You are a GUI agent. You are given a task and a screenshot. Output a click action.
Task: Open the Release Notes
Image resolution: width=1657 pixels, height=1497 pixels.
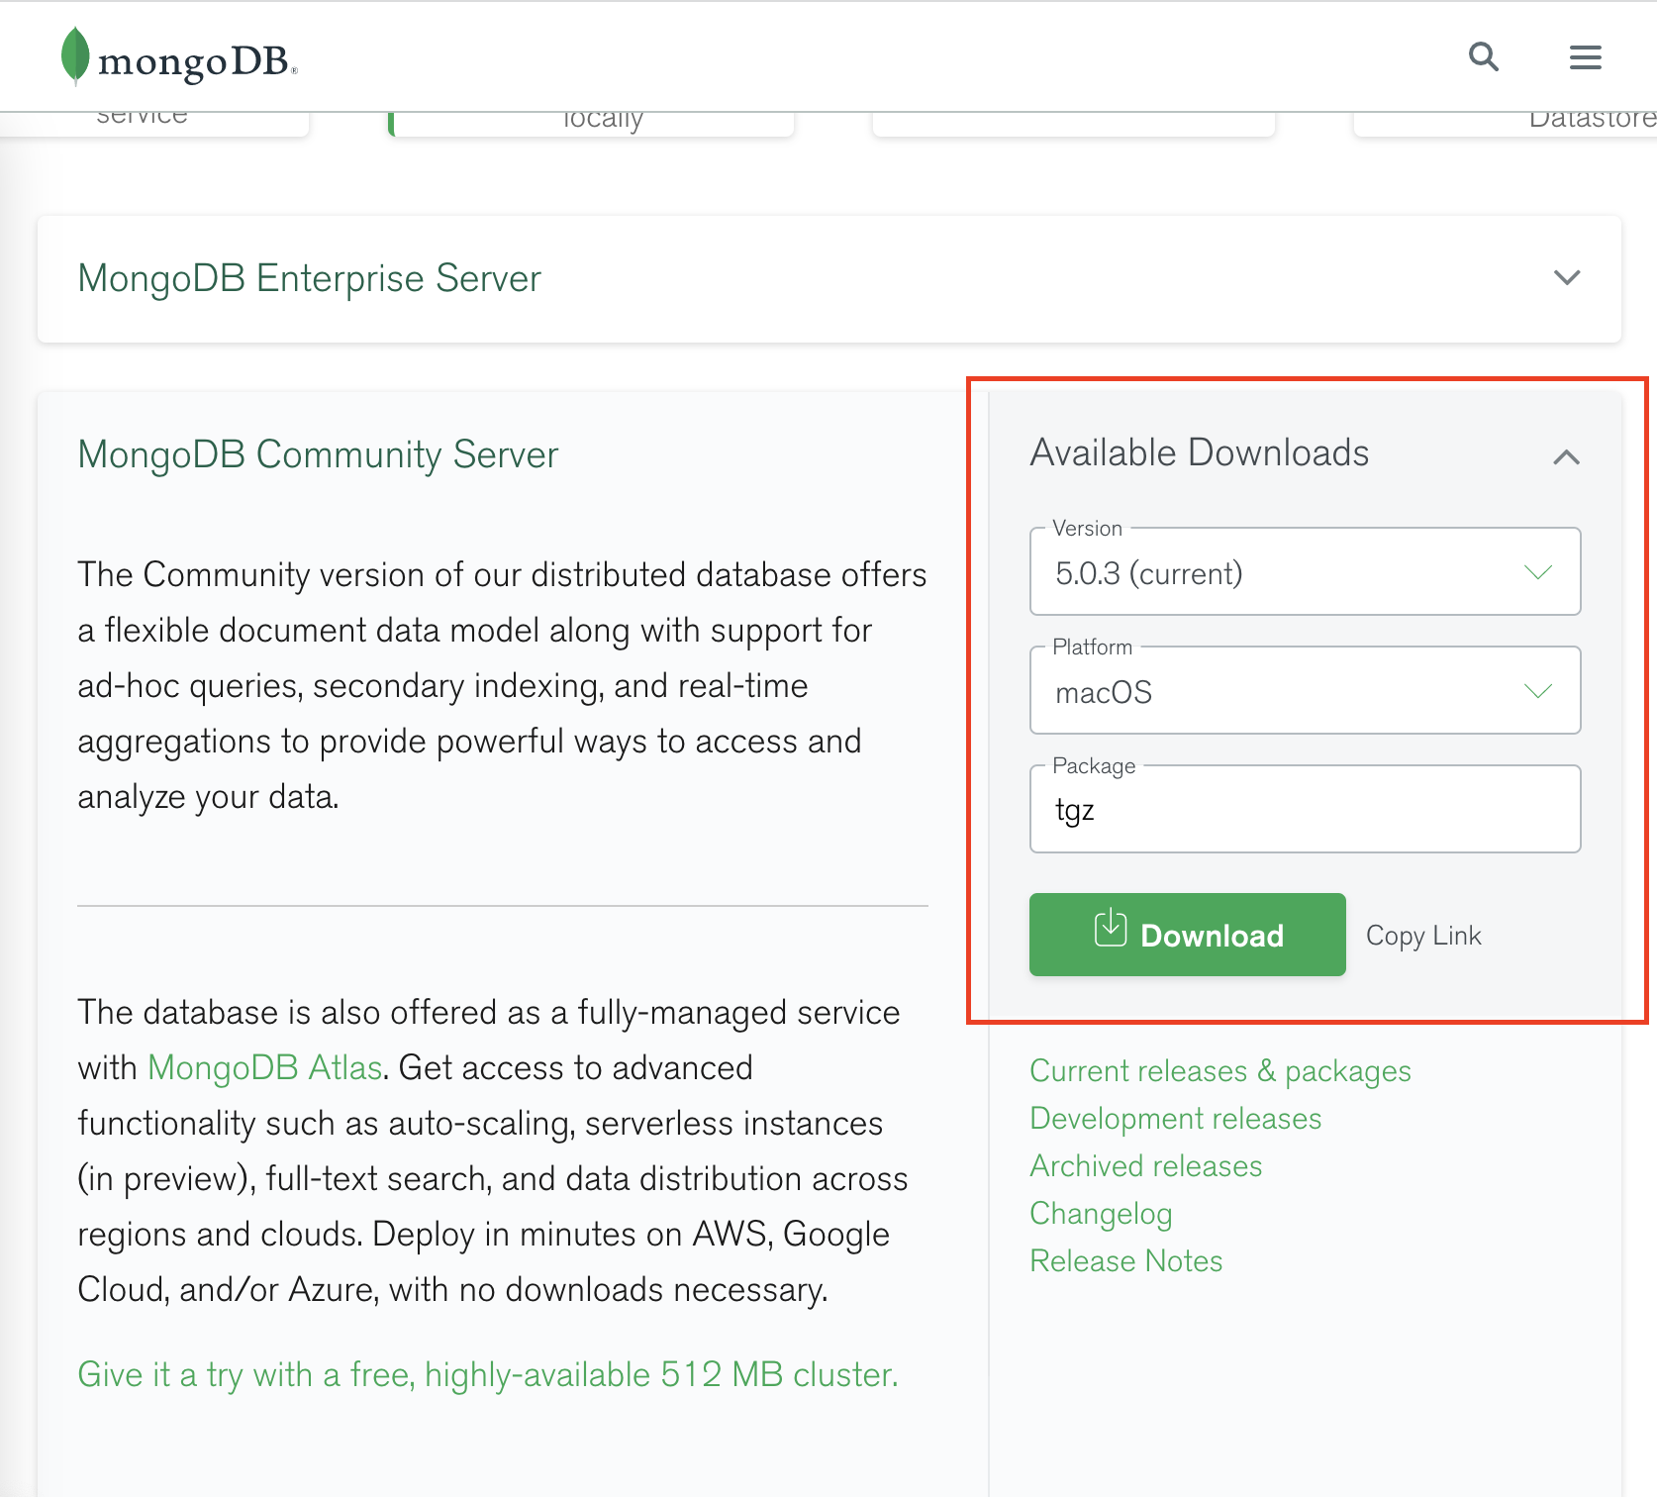(1126, 1260)
